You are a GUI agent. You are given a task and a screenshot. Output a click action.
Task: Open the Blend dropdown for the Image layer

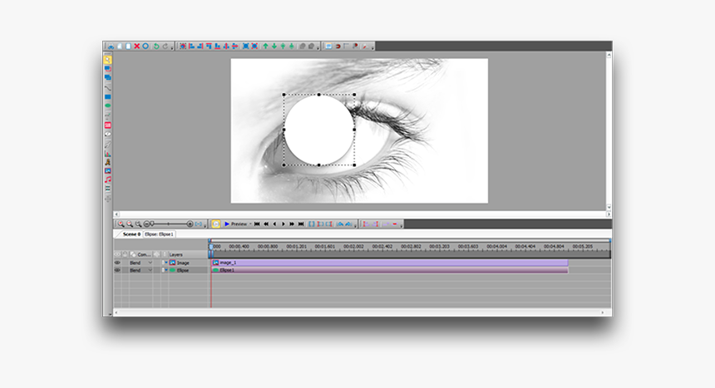click(x=150, y=263)
